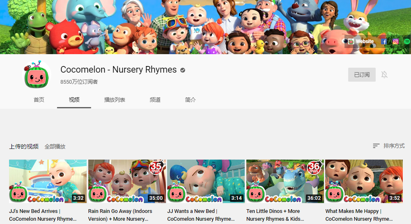Open the Spotify icon in banner

coord(407,41)
